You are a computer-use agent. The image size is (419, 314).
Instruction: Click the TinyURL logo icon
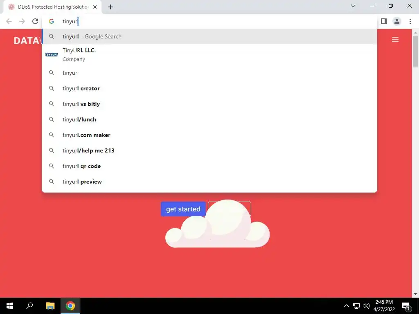click(x=52, y=54)
